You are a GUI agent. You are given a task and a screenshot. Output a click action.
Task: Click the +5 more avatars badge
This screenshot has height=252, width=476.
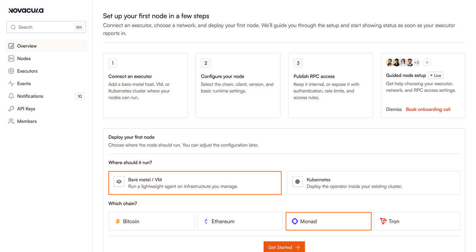[x=416, y=63]
